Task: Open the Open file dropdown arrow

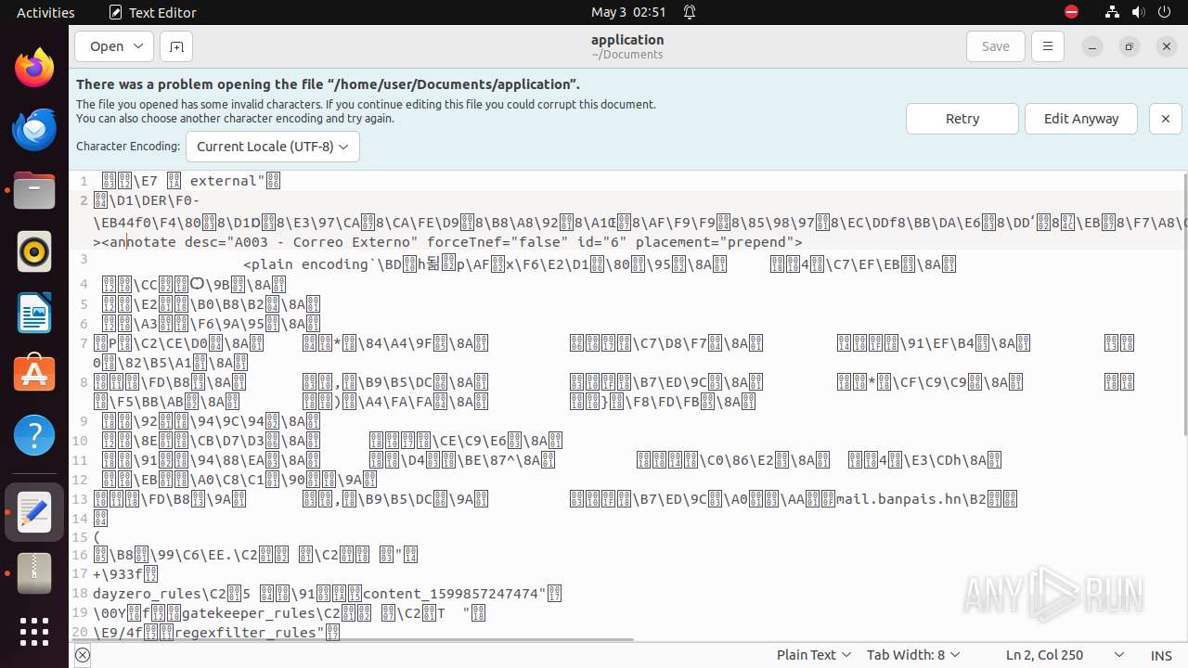Action: [139, 46]
